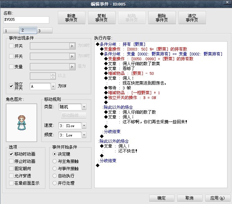
Task: Select the 等待: 3 帧 command line
Action: [118, 88]
